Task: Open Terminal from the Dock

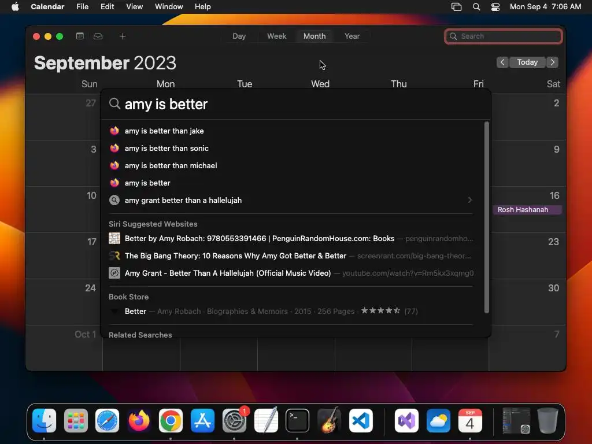Action: [x=297, y=421]
